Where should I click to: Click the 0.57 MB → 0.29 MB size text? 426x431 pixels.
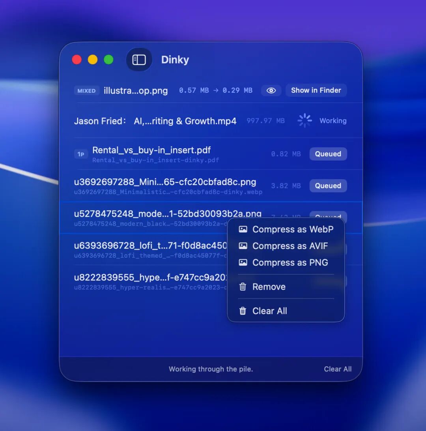pyautogui.click(x=216, y=90)
